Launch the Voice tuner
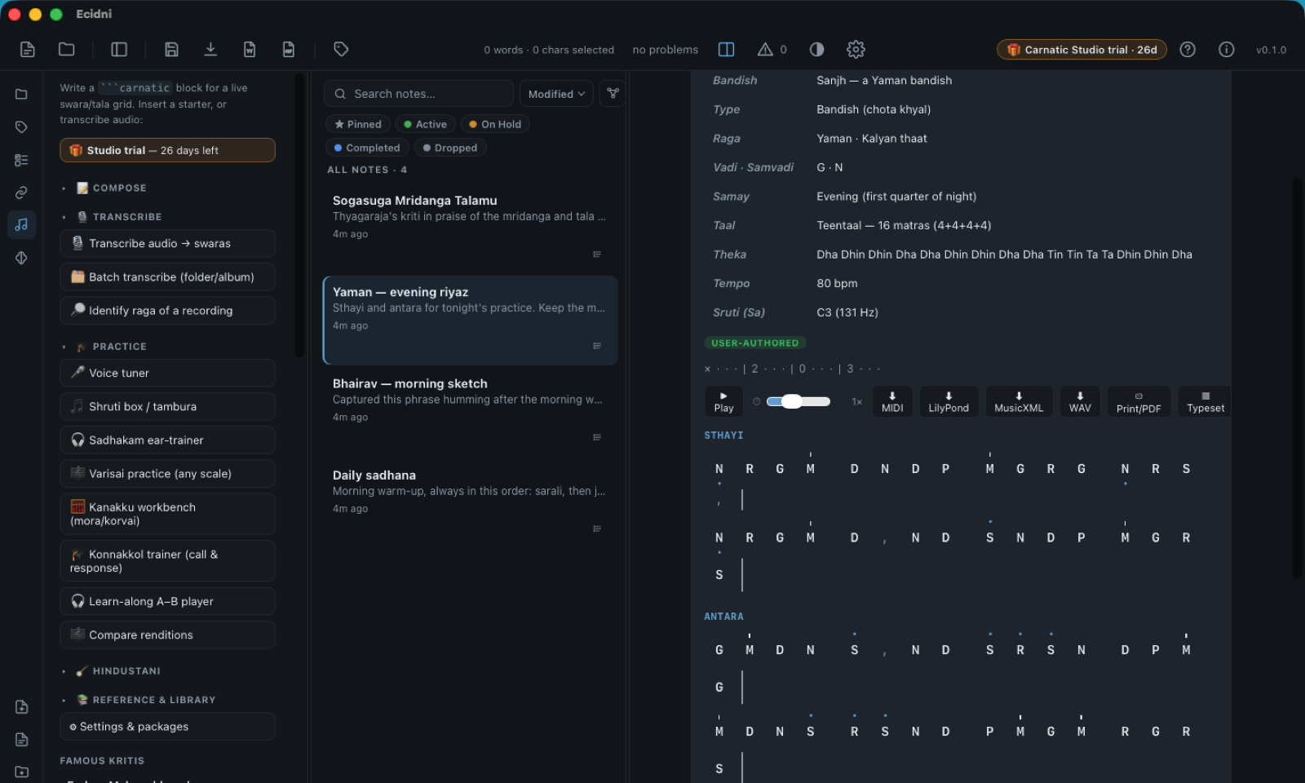 pyautogui.click(x=167, y=373)
